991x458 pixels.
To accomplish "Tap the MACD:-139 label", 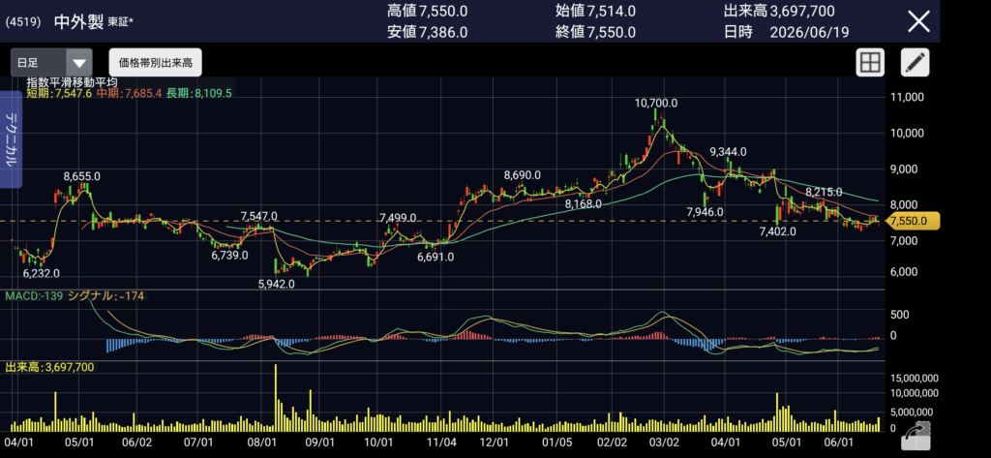I will 34,296.
